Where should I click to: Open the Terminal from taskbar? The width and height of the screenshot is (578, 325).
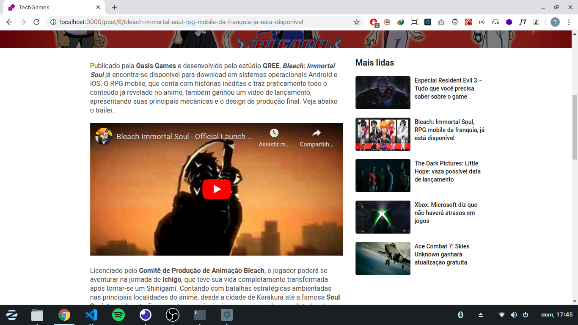200,315
